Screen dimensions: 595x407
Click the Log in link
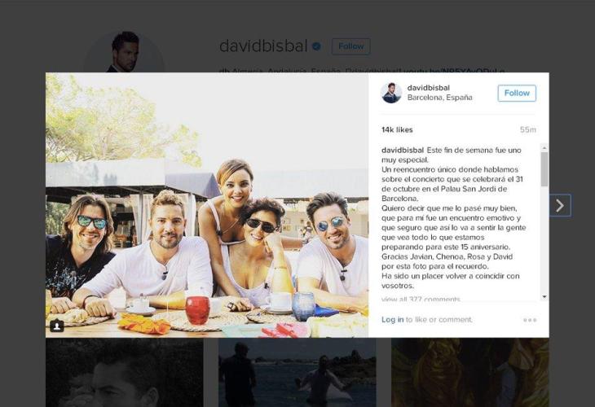(392, 319)
